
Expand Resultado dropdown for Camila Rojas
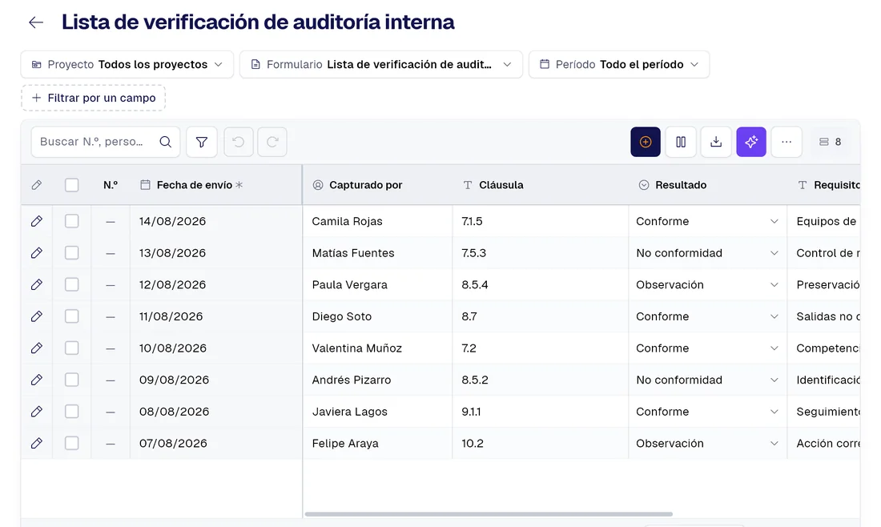point(774,221)
